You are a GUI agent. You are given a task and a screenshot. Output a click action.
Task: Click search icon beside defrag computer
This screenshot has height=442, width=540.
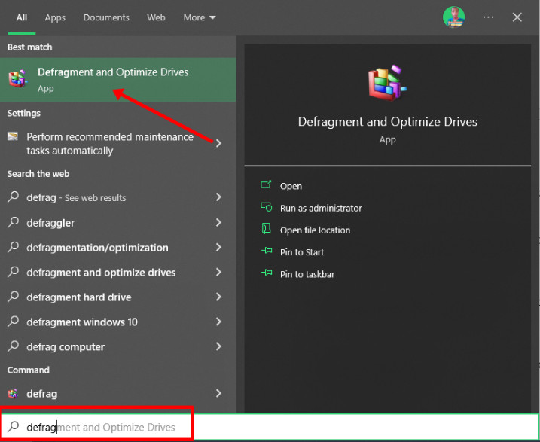tap(13, 346)
